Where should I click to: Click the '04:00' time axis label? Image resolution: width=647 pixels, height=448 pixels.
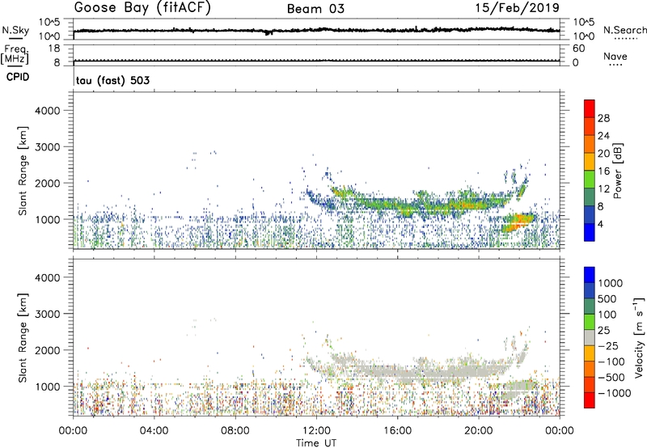[x=154, y=431]
